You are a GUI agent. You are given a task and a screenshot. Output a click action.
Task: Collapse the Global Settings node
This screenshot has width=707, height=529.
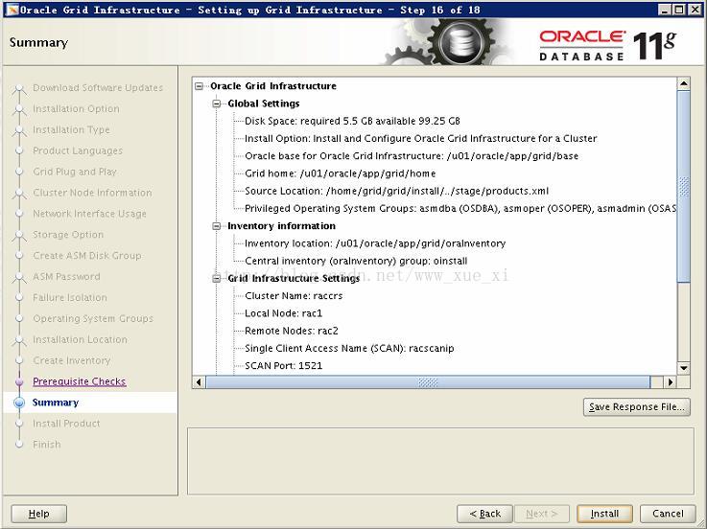click(x=217, y=103)
